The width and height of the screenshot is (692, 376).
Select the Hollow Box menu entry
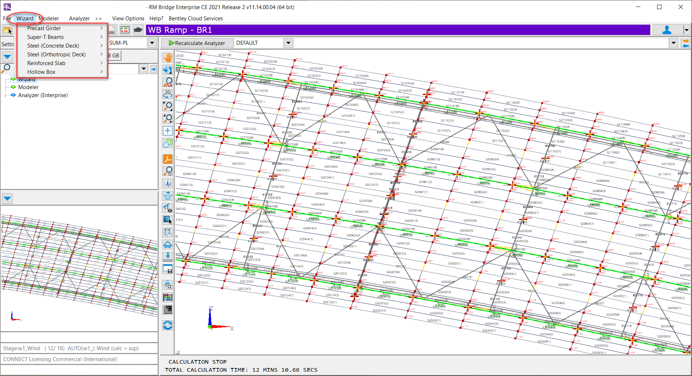coord(63,72)
